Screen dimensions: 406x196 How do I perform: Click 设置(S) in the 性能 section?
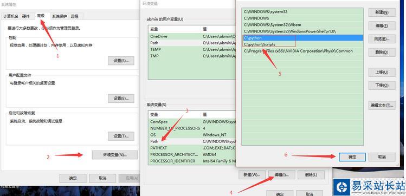tap(121, 61)
